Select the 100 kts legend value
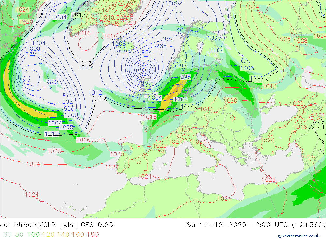The width and height of the screenshot is (326, 239). click(x=34, y=234)
